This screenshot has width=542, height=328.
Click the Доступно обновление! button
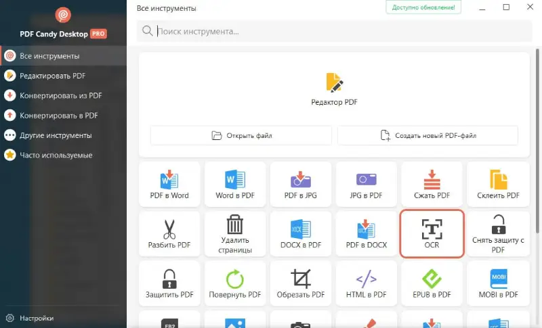(423, 7)
